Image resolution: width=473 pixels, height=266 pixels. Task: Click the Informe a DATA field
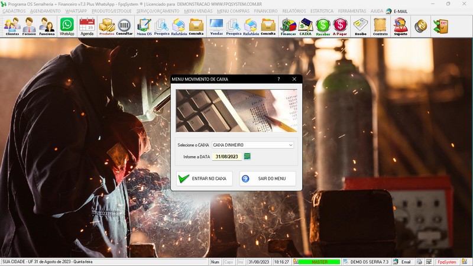tap(227, 157)
